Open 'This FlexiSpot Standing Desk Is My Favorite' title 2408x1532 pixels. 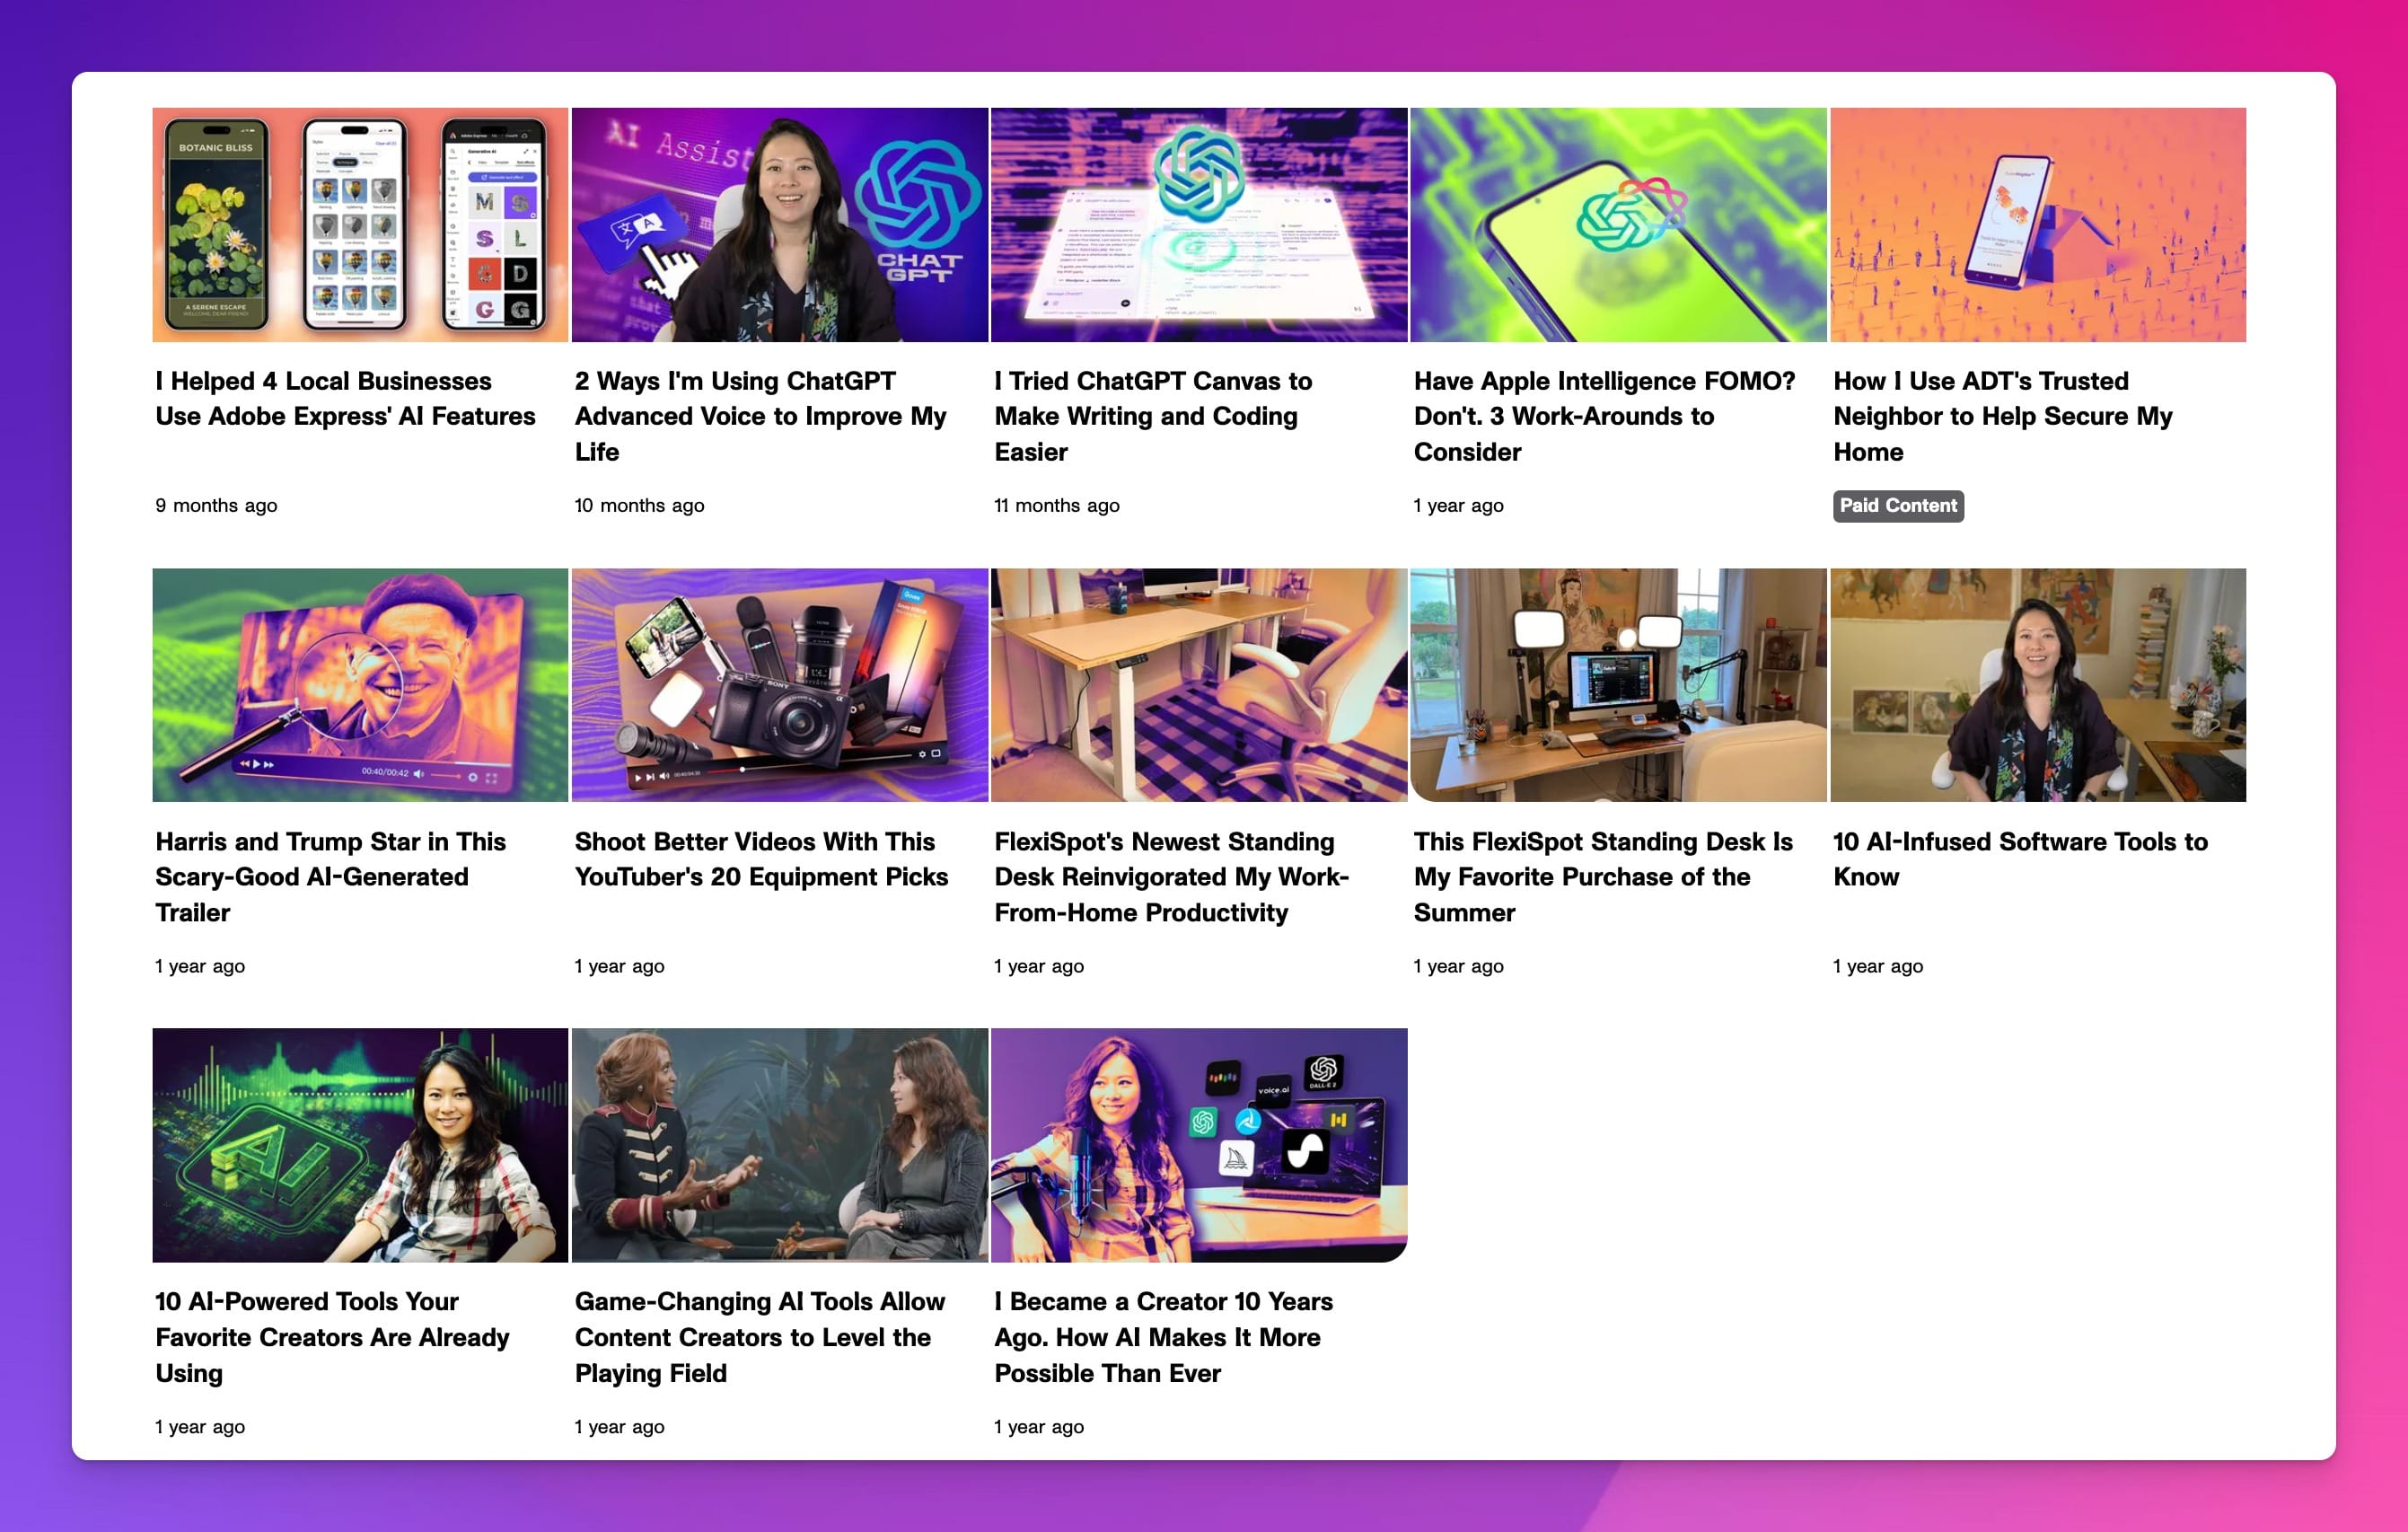click(x=1603, y=877)
